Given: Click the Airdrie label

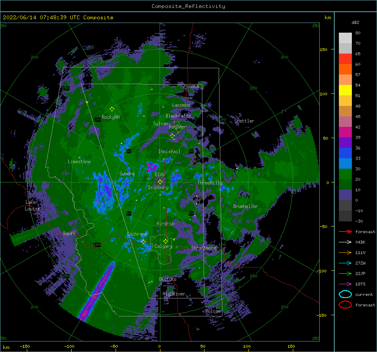Looking at the screenshot, I should click(165, 224).
